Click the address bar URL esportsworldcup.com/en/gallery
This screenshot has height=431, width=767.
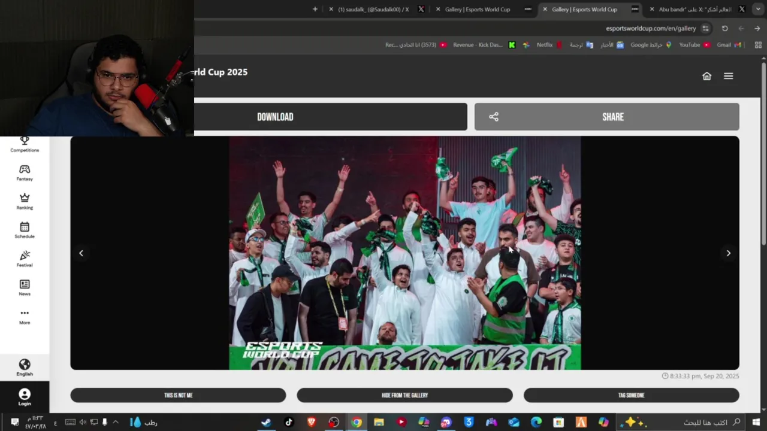[x=651, y=28]
